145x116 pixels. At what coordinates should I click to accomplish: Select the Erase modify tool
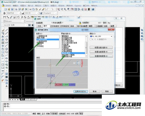[x=3, y=30]
